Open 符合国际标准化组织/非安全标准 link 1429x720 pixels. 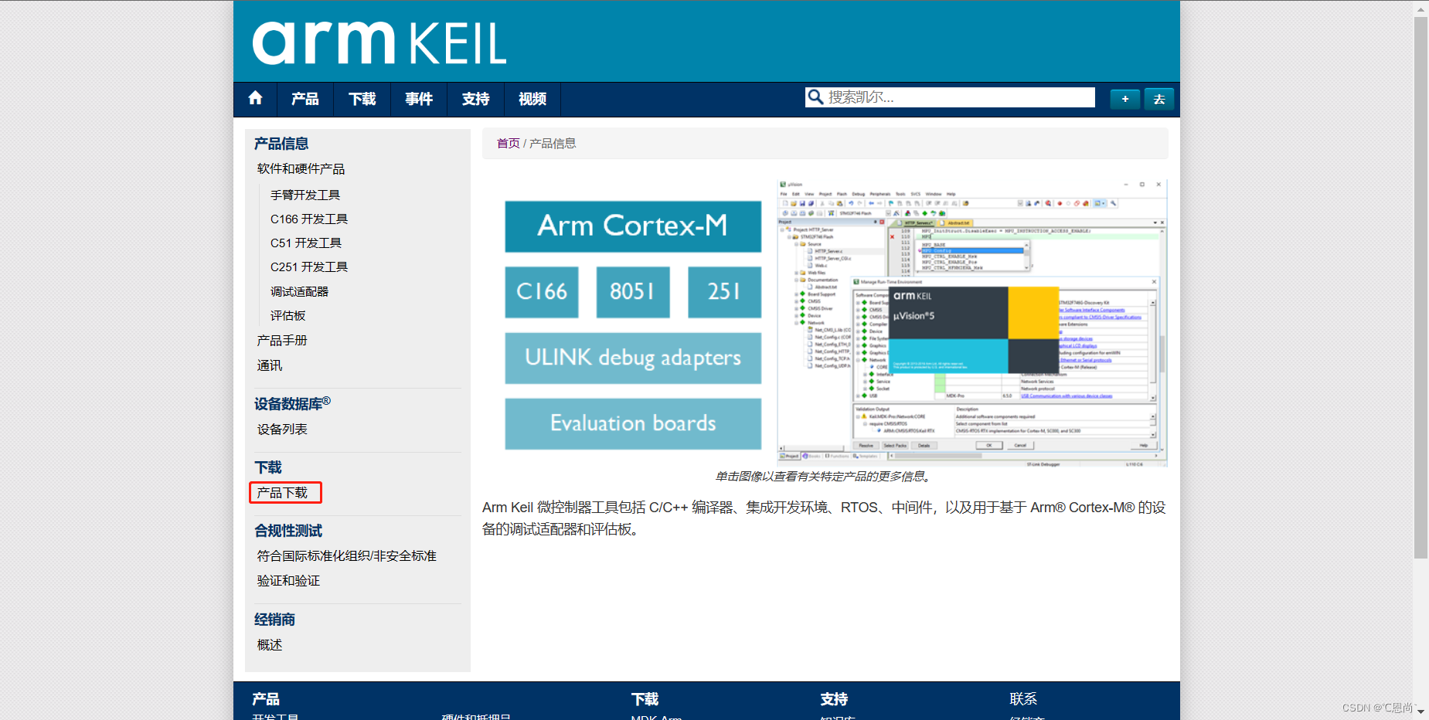coord(347,556)
